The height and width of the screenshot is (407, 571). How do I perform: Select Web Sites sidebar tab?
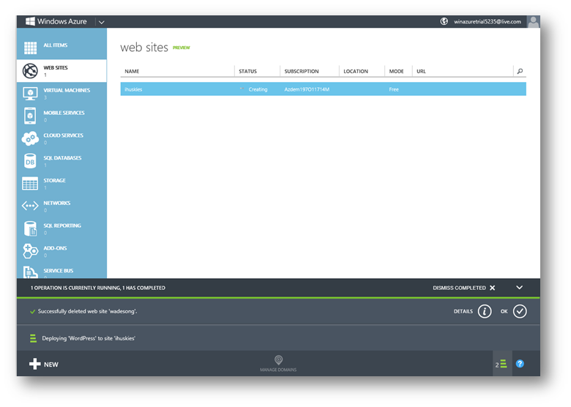[61, 70]
